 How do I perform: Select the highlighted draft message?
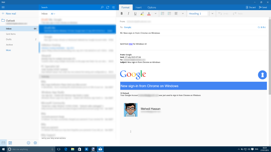77,29
